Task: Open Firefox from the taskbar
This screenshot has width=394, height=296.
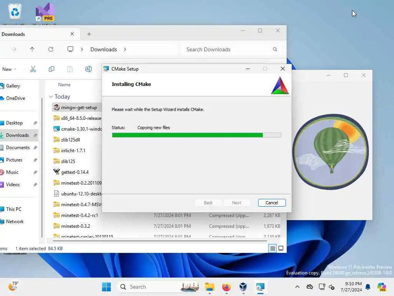Action: pyautogui.click(x=226, y=287)
